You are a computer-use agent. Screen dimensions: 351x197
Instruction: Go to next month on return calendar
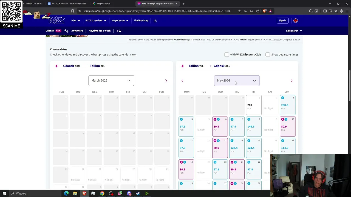291,81
